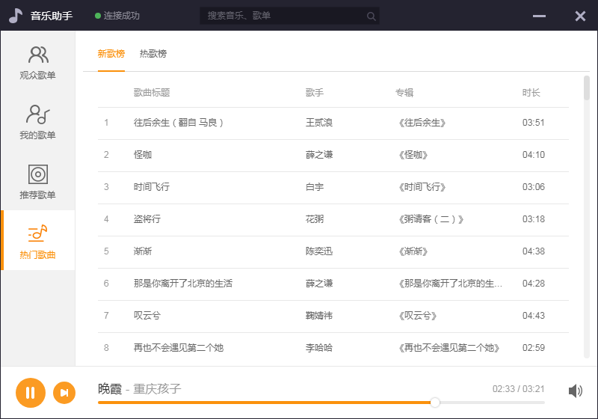This screenshot has width=598, height=419.
Task: Pause the currently playing song
Action: pyautogui.click(x=31, y=393)
